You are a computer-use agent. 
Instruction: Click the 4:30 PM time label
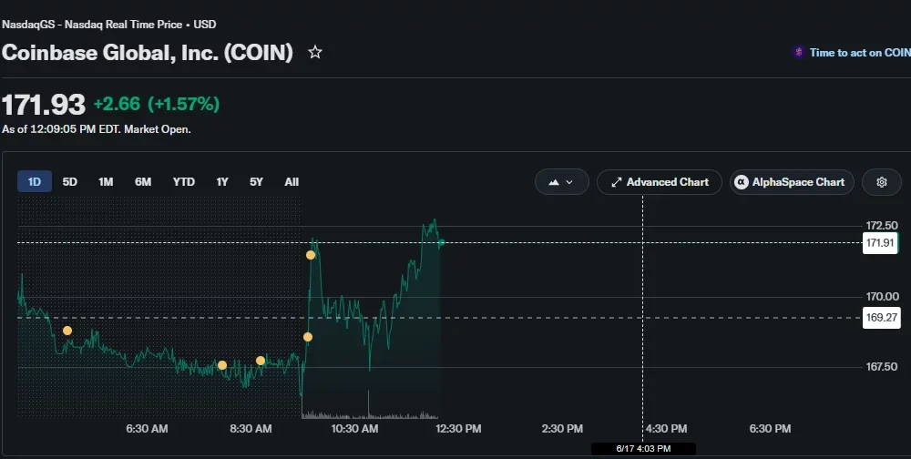click(x=666, y=429)
